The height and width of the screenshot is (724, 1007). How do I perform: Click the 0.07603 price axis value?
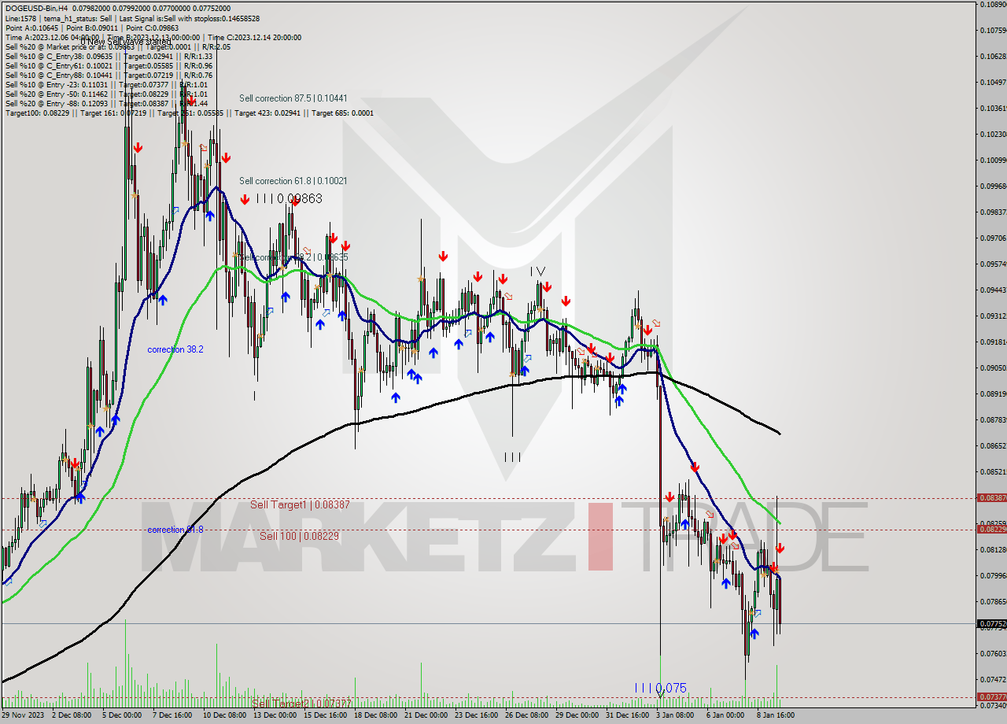pos(993,654)
